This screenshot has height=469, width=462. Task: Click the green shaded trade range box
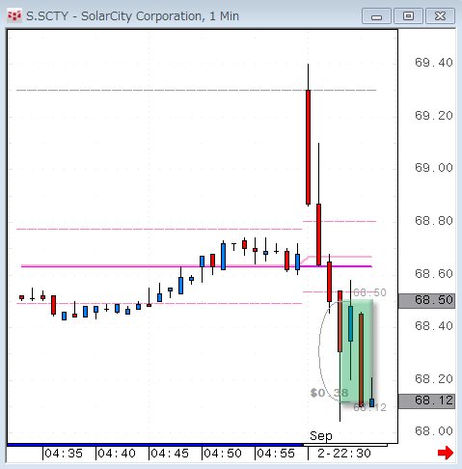(356, 351)
